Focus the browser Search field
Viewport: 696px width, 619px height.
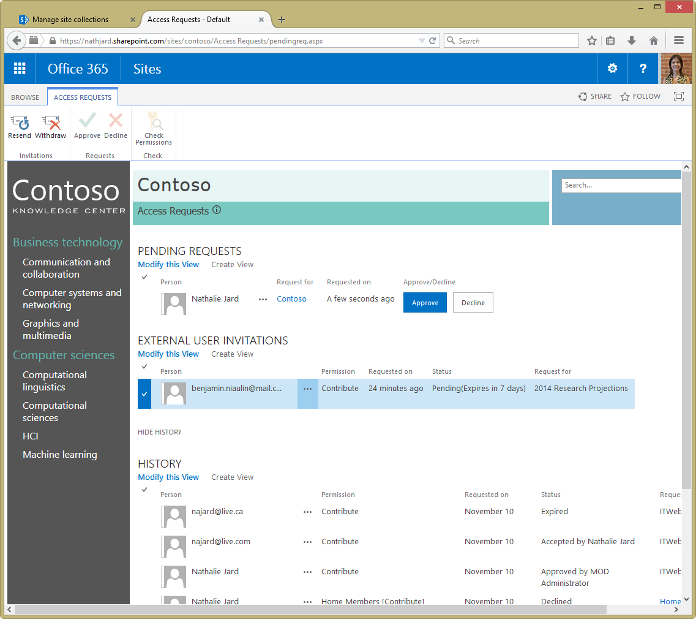pos(511,41)
